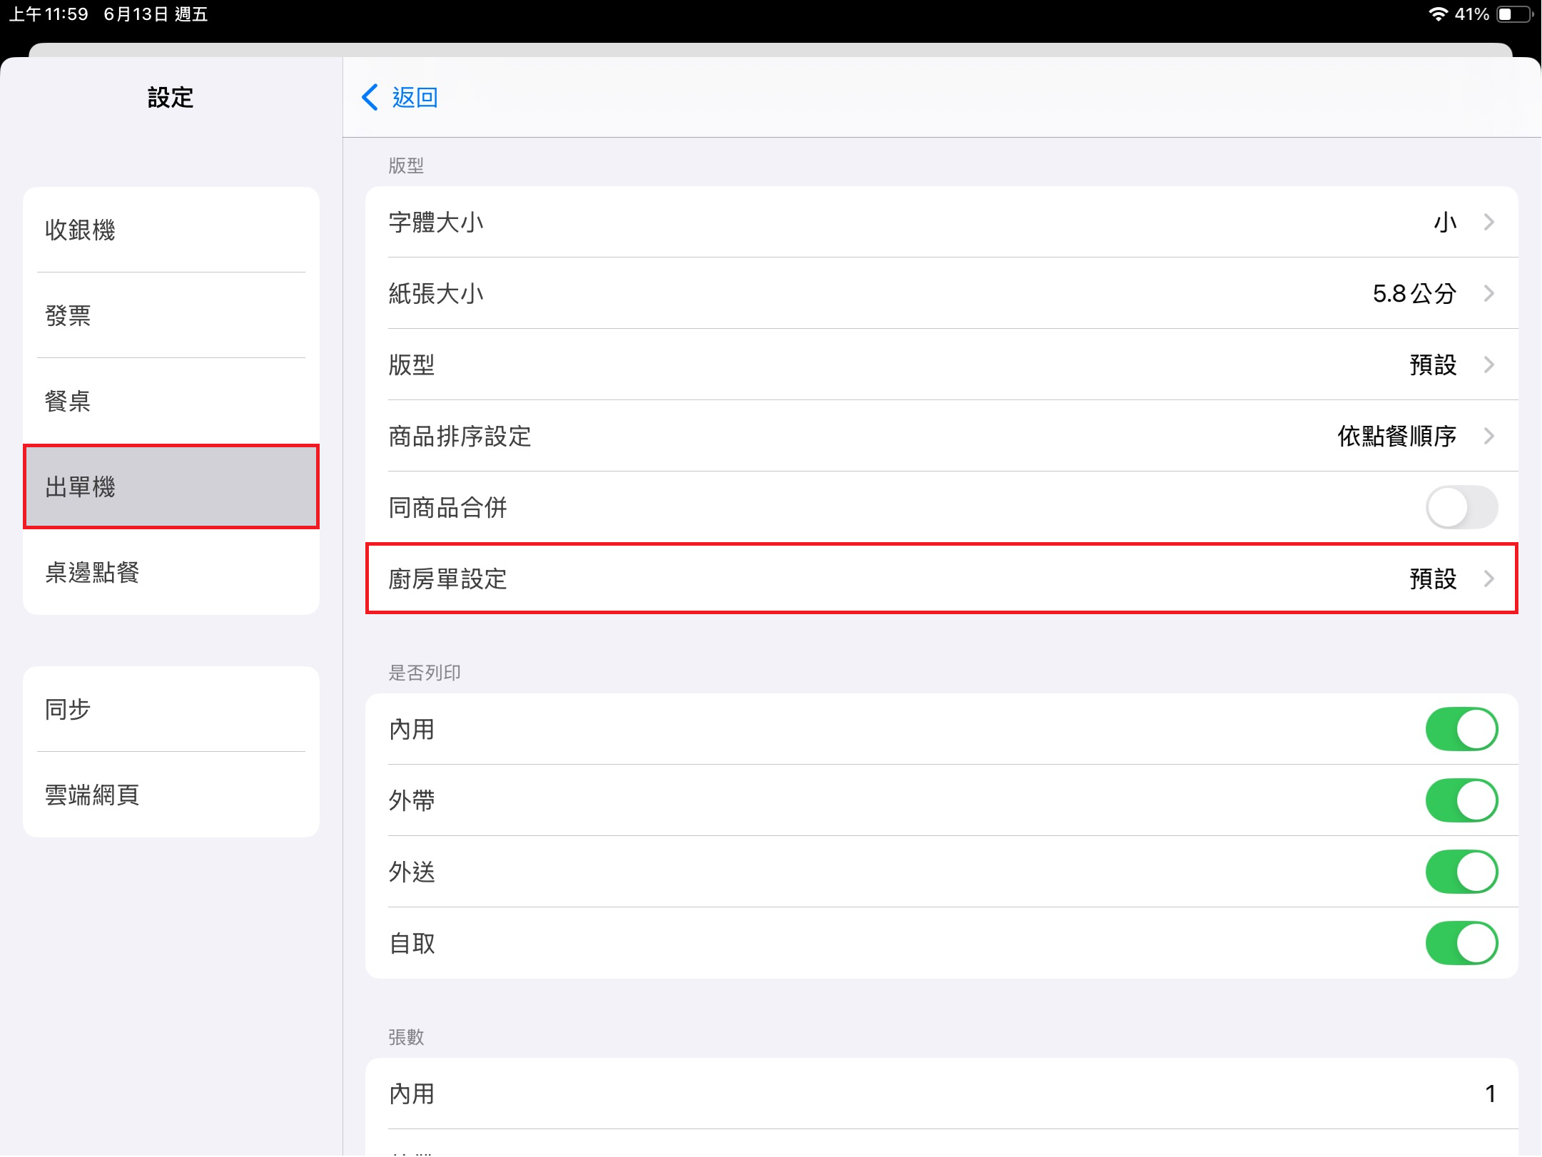Disable 內用 printing switch
Viewport: 1542px width, 1157px height.
click(x=1461, y=729)
